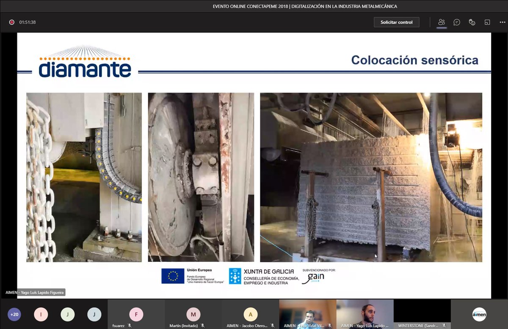The image size is (508, 329).
Task: Click the 'fsuarez' name label
Action: (119, 326)
